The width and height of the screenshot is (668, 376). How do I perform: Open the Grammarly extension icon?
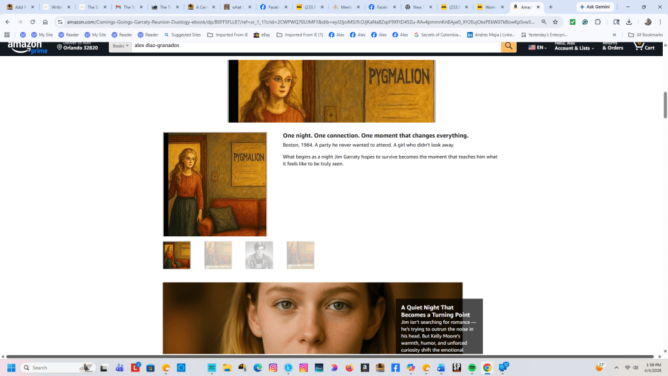tap(585, 22)
